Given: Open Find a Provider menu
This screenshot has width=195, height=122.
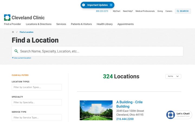Looking at the screenshot, I should [x=12, y=24].
